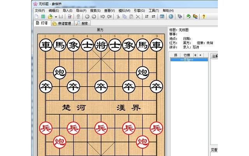The image size is (249, 156).
Task: Open the 导入(I) menu
Action: [67, 11]
